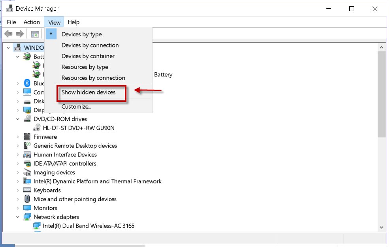Click the Device Manager title bar icon
Viewport: 390px width, 247px height.
[9, 9]
